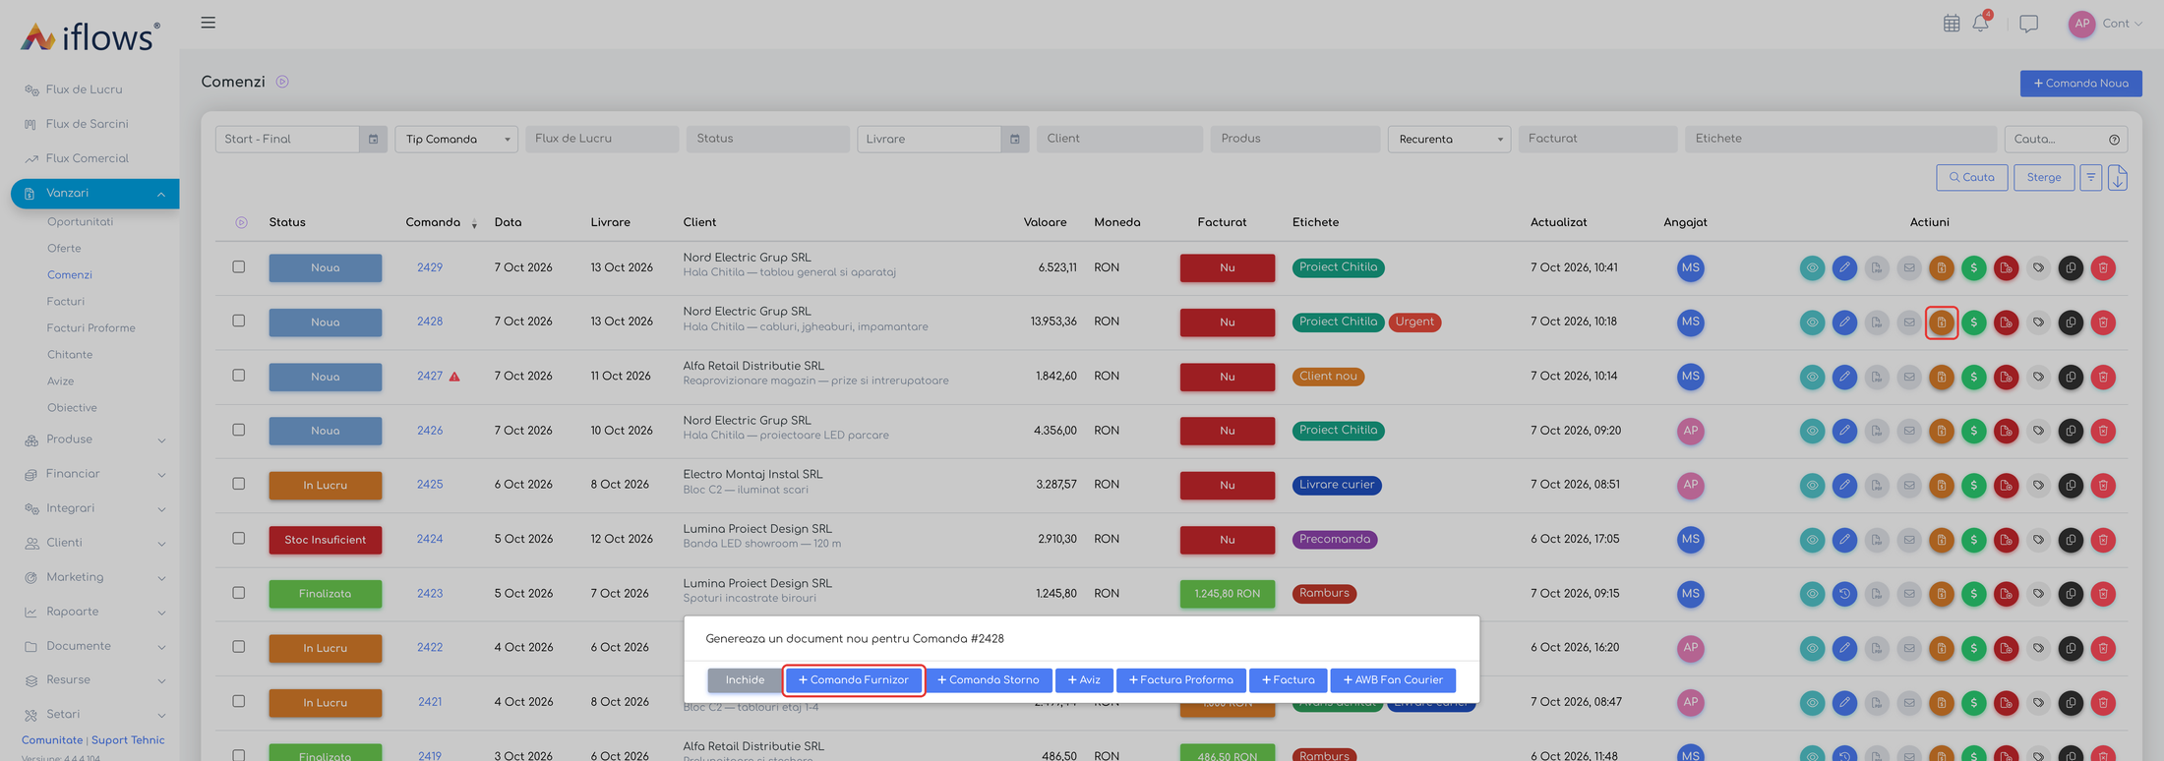2164x761 pixels.
Task: Add payment for order 2424 dollar icon
Action: (1974, 540)
